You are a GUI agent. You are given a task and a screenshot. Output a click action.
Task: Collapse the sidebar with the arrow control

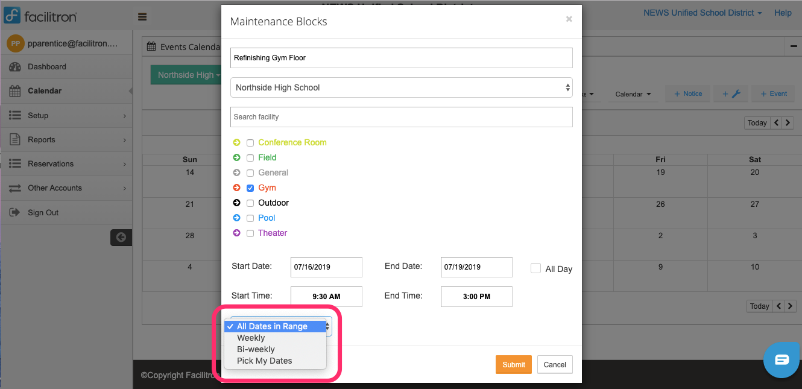coord(121,237)
